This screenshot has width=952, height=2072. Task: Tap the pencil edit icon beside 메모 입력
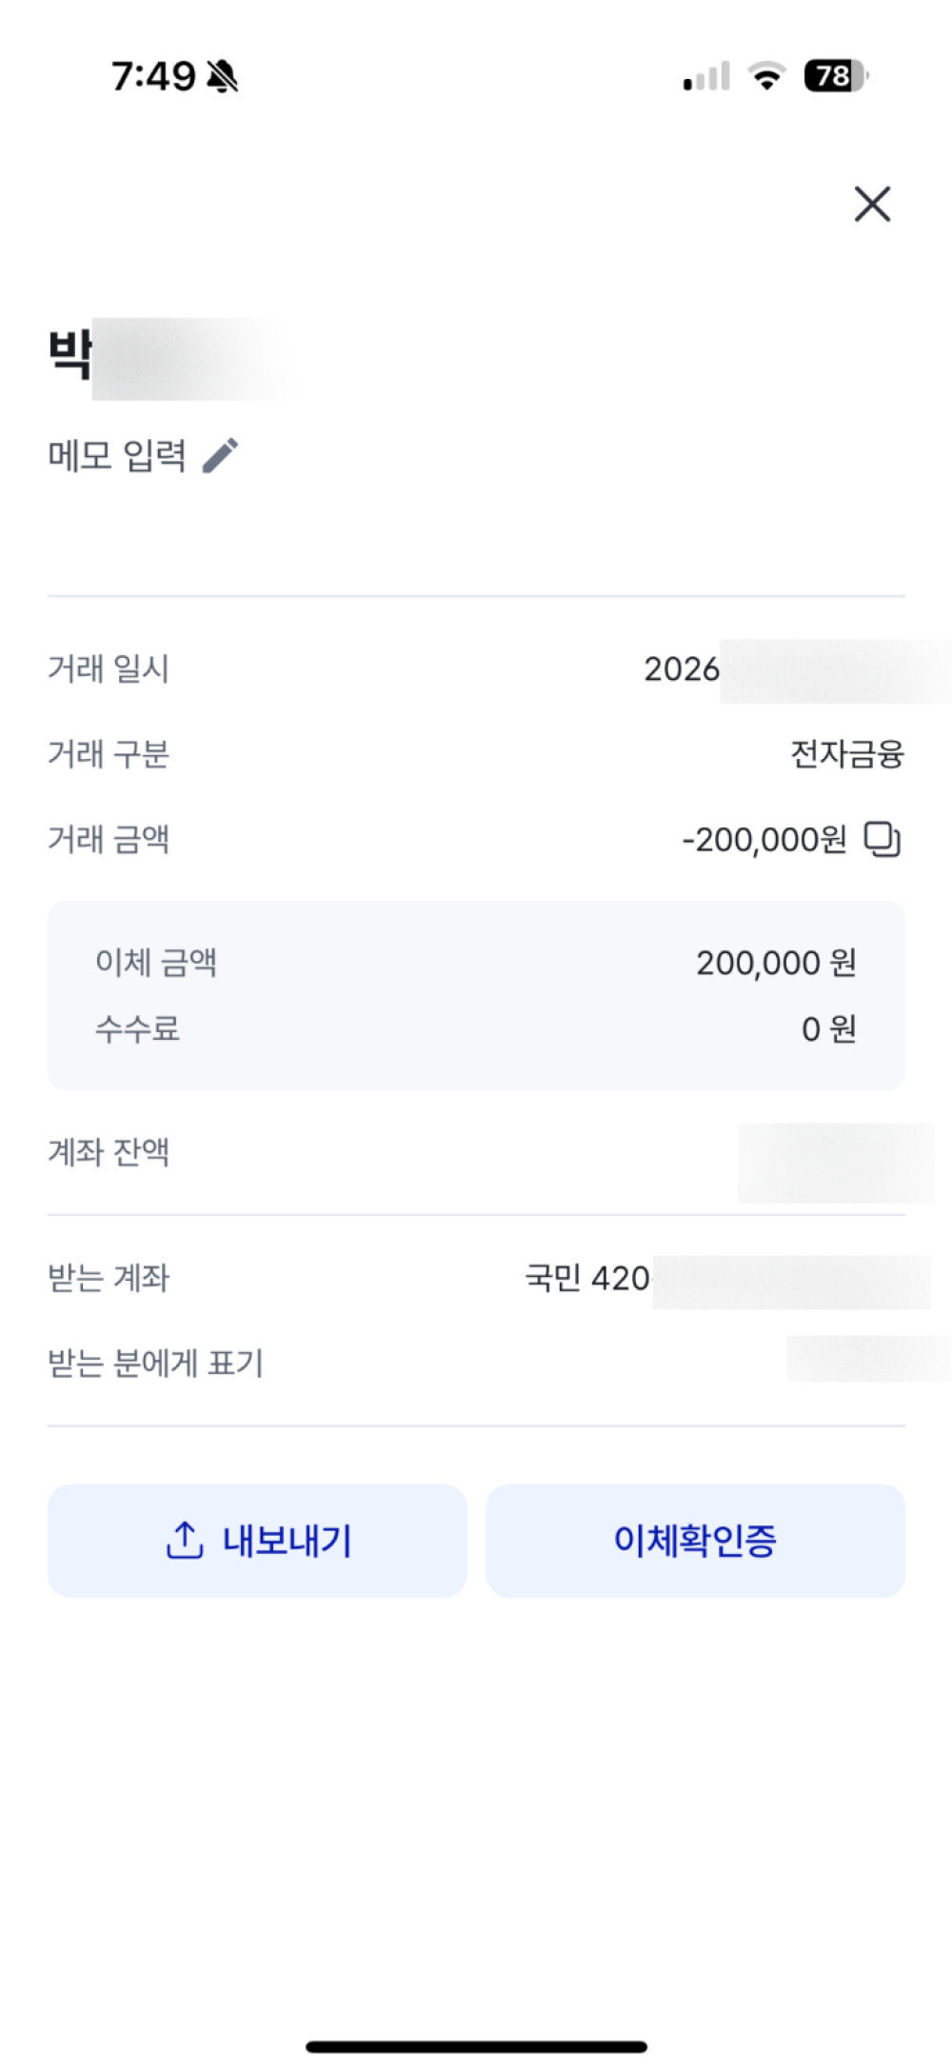coord(221,455)
